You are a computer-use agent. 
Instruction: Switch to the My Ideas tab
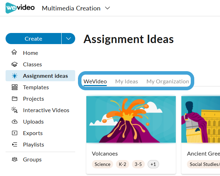[127, 82]
